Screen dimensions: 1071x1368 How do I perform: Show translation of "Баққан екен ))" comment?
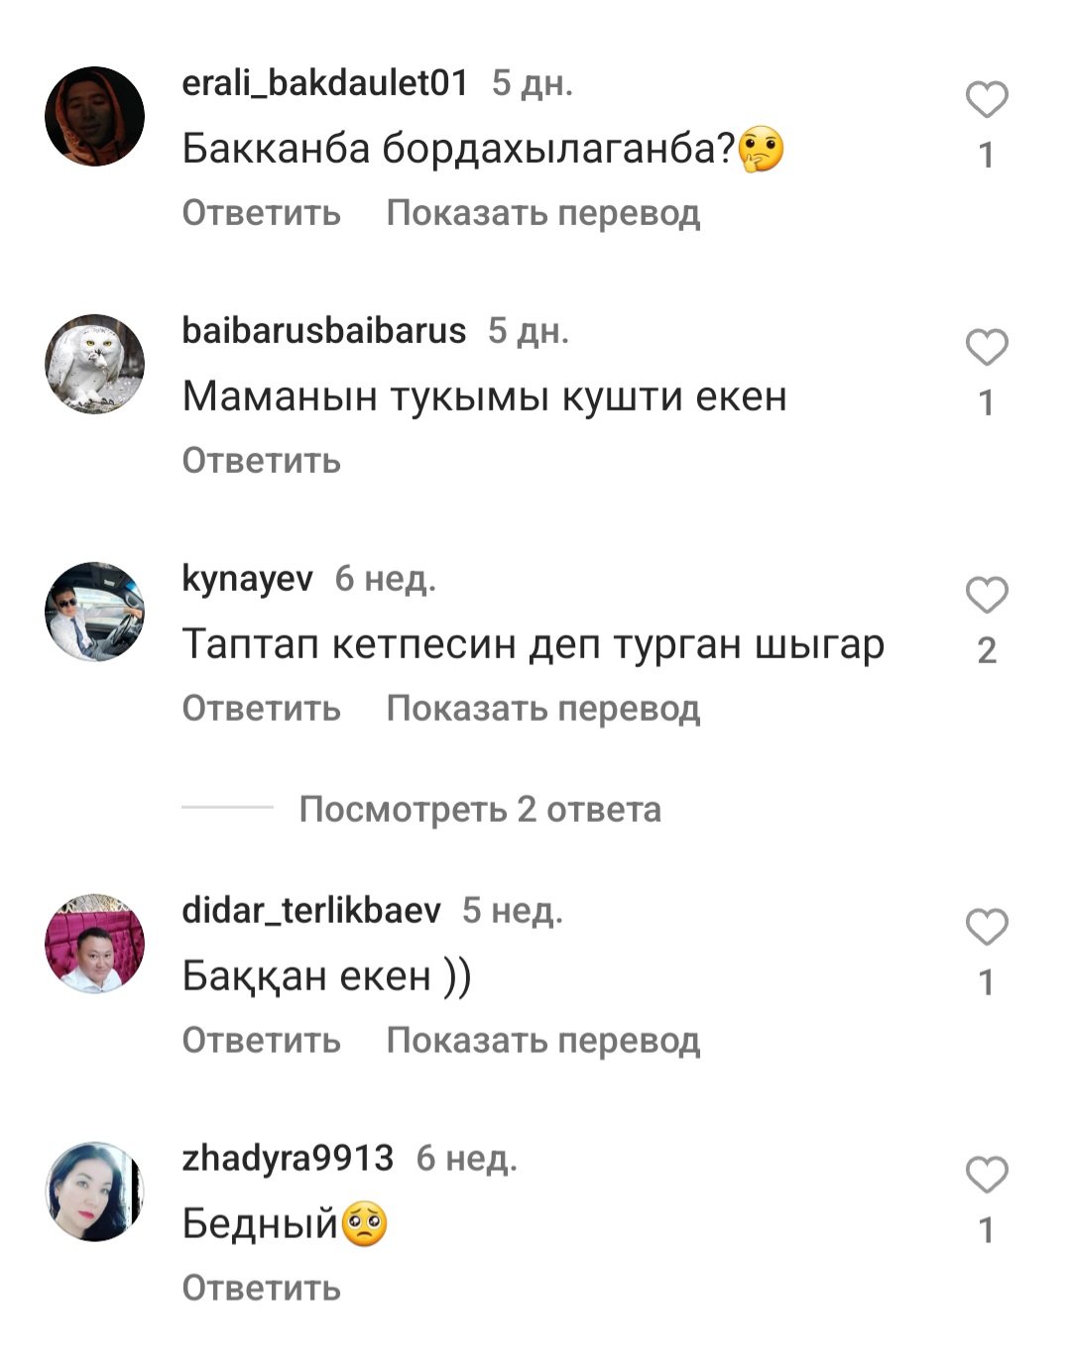click(543, 1041)
